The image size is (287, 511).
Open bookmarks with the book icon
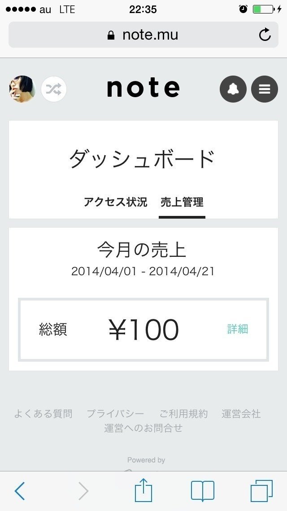click(203, 490)
